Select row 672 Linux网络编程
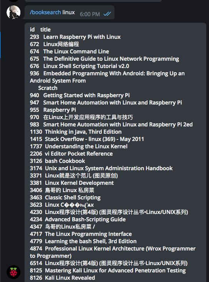Image resolution: width=209 pixels, height=282 pixels. (54, 44)
